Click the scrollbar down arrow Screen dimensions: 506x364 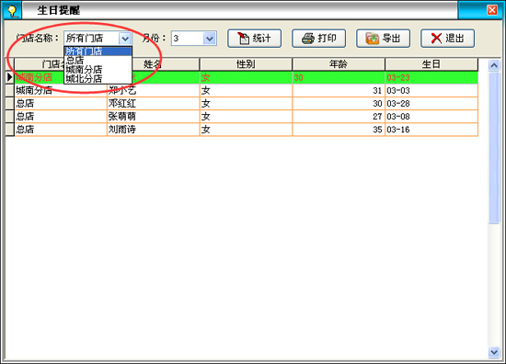(x=494, y=352)
